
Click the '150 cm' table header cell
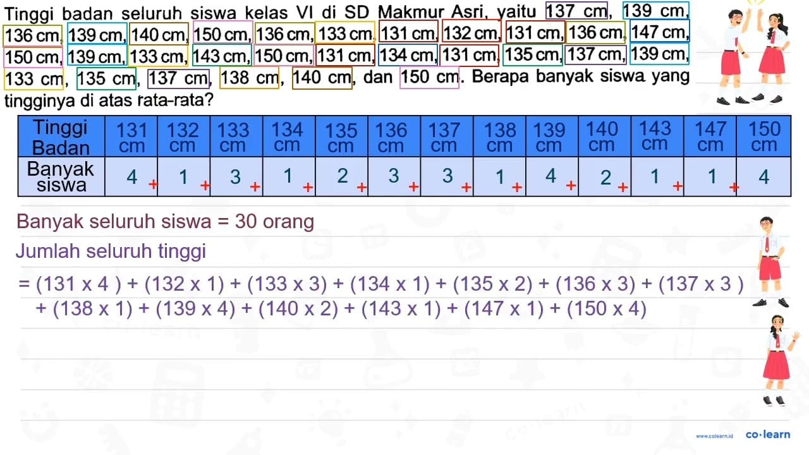point(764,137)
